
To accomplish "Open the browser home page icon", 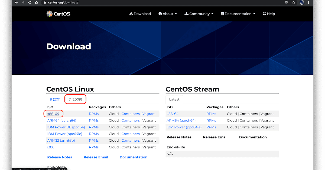I will (x=36, y=3).
